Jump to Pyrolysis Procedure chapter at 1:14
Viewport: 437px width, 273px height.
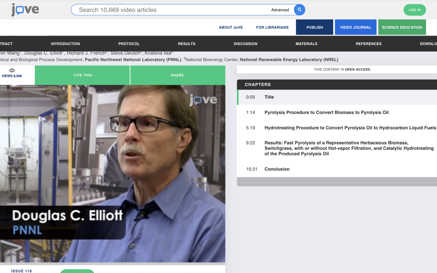(x=326, y=112)
